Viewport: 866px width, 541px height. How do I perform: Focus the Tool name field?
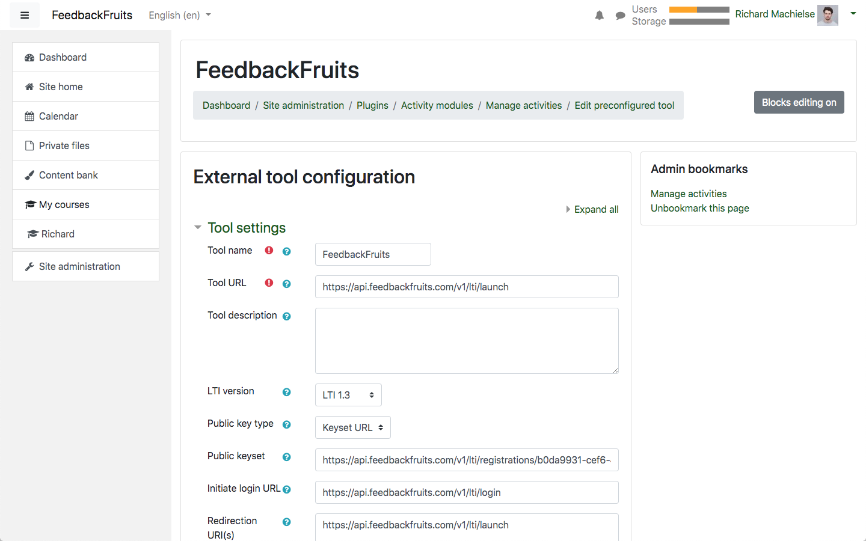tap(373, 254)
